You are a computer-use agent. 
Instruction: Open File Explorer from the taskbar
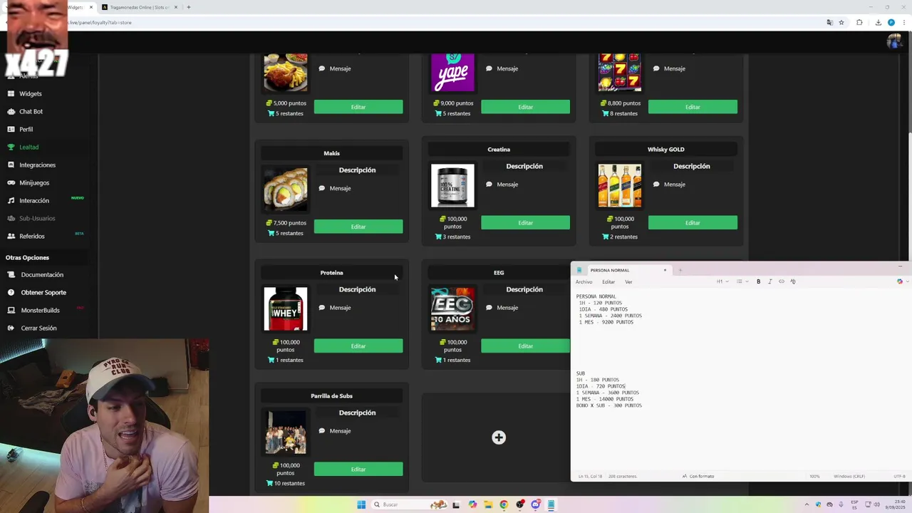[488, 504]
